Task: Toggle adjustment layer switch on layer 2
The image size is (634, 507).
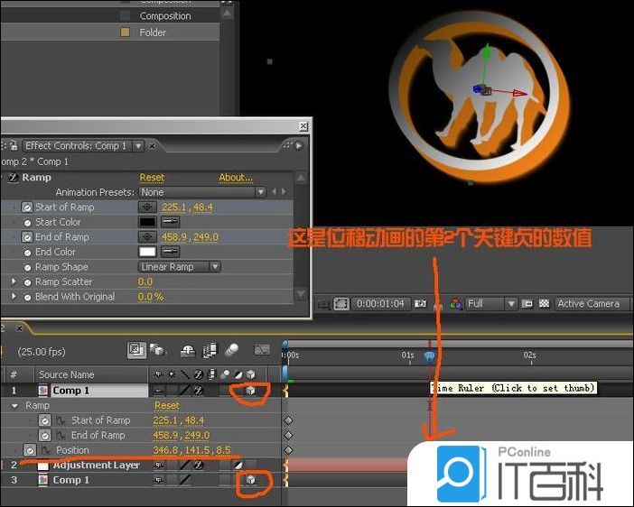Action: 238,465
